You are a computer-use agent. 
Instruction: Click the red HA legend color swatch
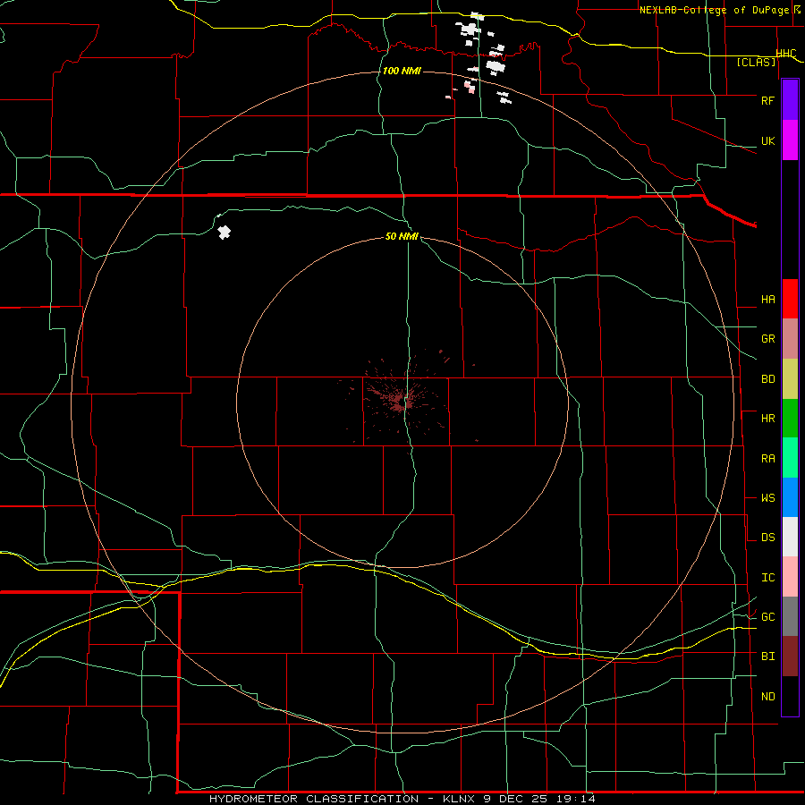[x=790, y=299]
